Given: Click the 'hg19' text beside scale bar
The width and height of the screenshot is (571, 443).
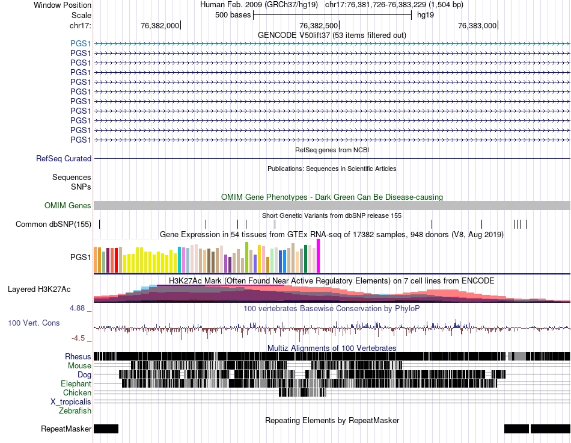Looking at the screenshot, I should point(426,15).
